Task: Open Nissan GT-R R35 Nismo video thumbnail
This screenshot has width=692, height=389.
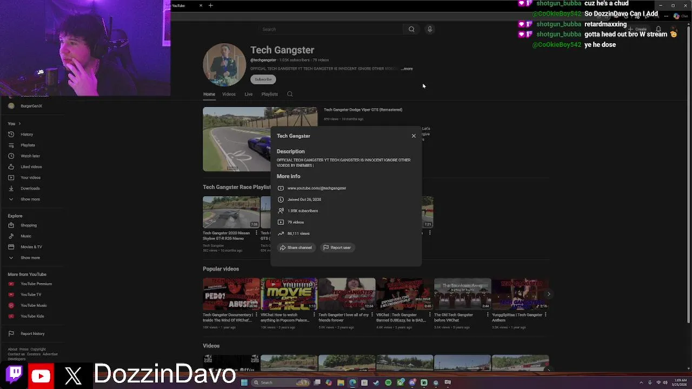Action: pyautogui.click(x=231, y=212)
